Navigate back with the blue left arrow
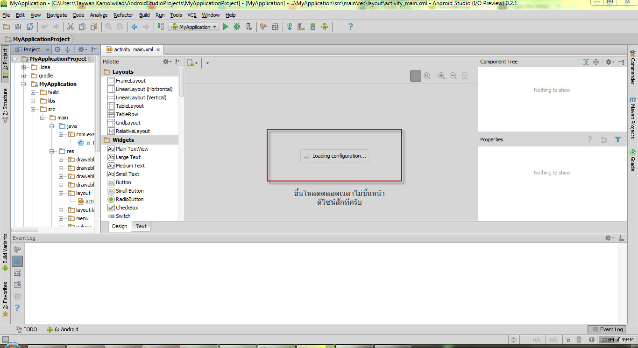This screenshot has width=638, height=348. tap(135, 27)
